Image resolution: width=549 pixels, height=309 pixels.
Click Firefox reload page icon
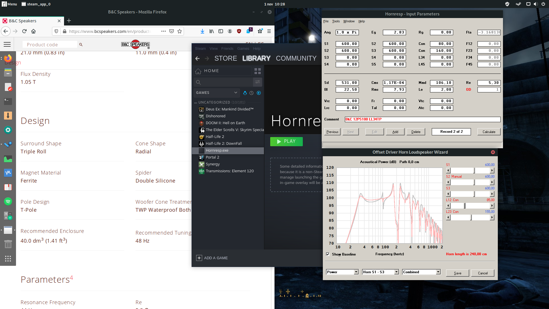pyautogui.click(x=25, y=31)
